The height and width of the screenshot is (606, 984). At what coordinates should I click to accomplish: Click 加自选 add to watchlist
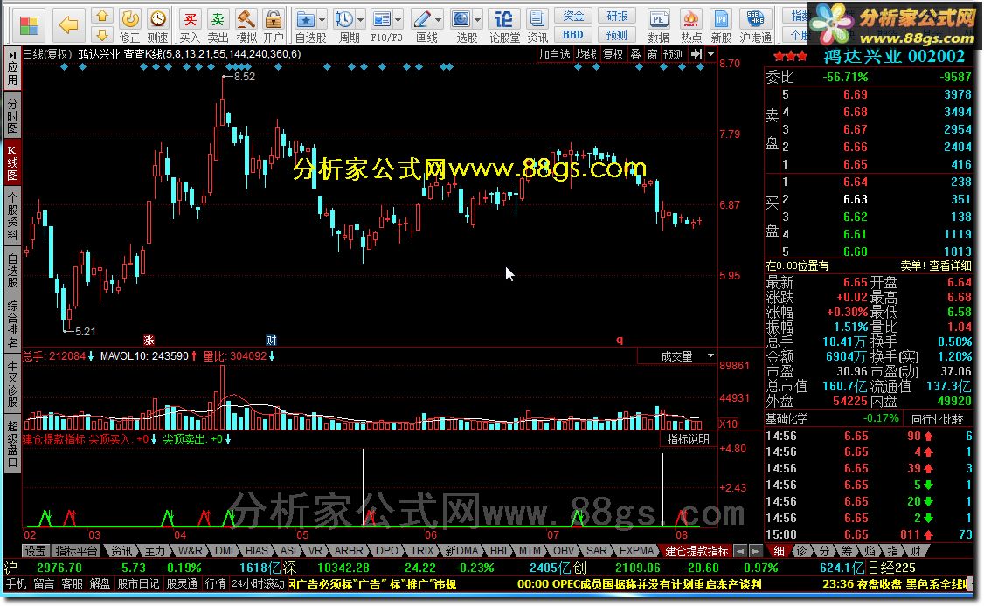tap(554, 55)
